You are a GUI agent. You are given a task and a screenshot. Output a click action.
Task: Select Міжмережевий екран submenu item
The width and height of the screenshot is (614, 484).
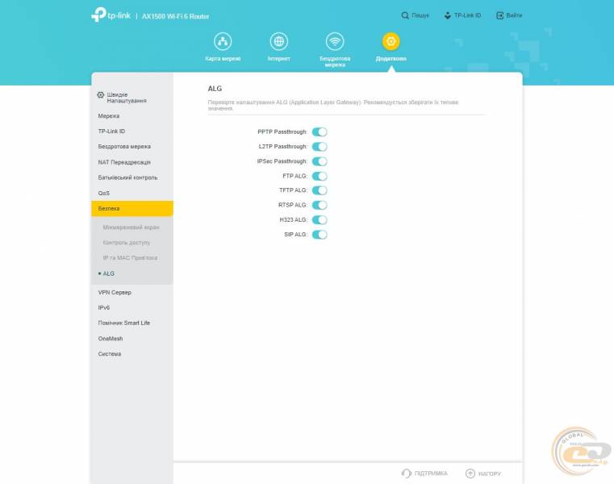point(132,227)
